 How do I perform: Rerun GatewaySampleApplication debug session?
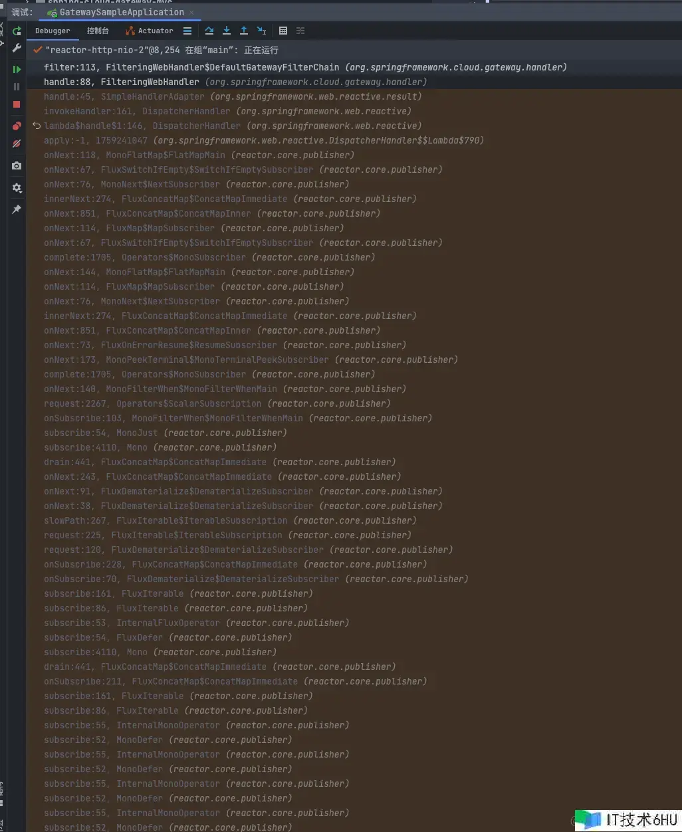point(17,31)
